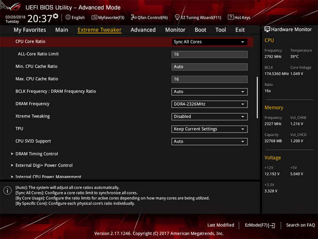
Task: Click Last Modified
Action: point(221,225)
